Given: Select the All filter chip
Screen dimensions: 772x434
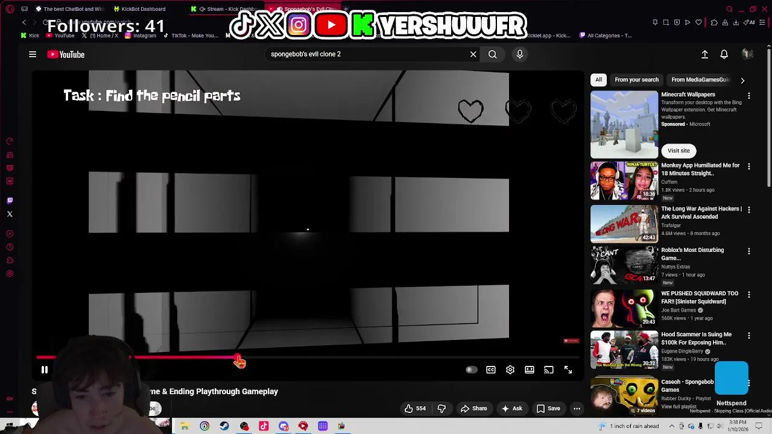Looking at the screenshot, I should click(598, 80).
